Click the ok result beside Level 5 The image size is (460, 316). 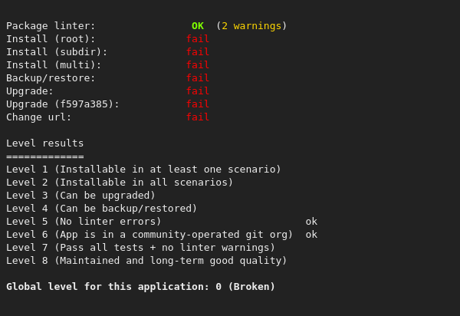311,222
